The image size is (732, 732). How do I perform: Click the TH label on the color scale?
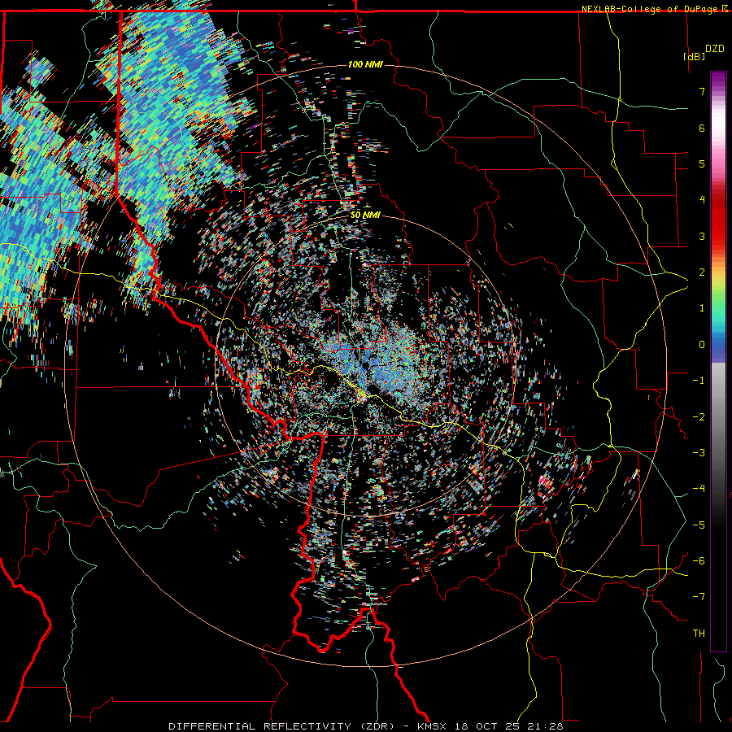point(699,634)
